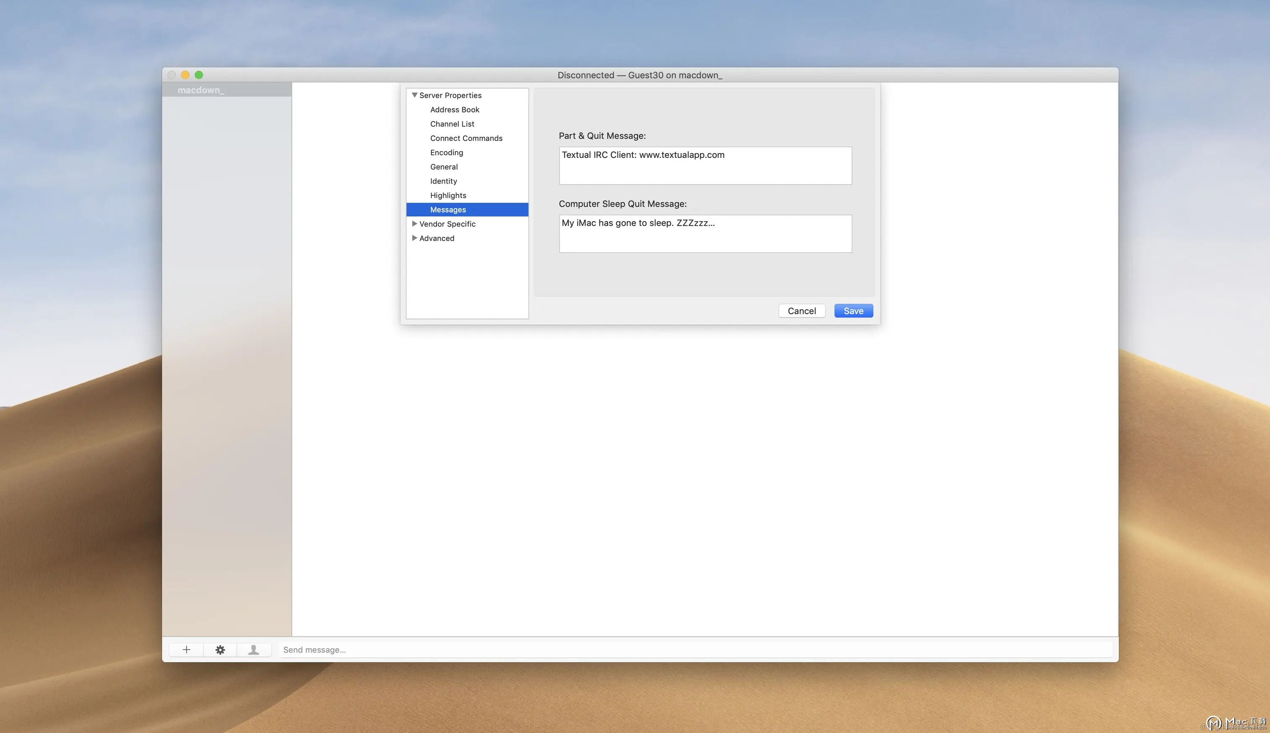Click the Server Properties label
Image resolution: width=1270 pixels, height=733 pixels.
click(x=450, y=95)
